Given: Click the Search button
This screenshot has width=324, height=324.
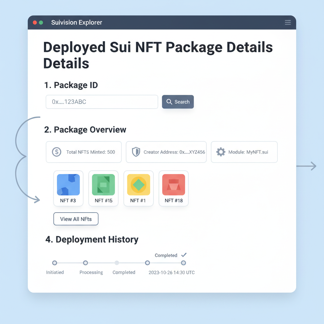Looking at the screenshot, I should click(178, 102).
